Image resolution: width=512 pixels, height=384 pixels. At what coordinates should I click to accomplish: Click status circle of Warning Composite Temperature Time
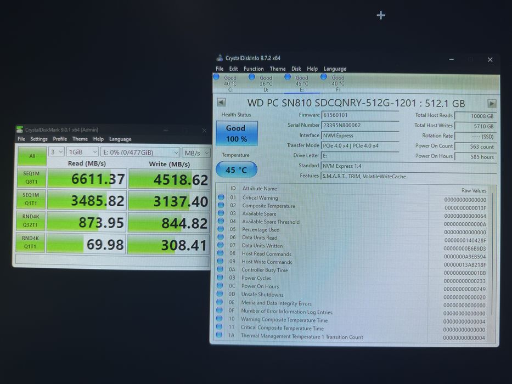[219, 318]
